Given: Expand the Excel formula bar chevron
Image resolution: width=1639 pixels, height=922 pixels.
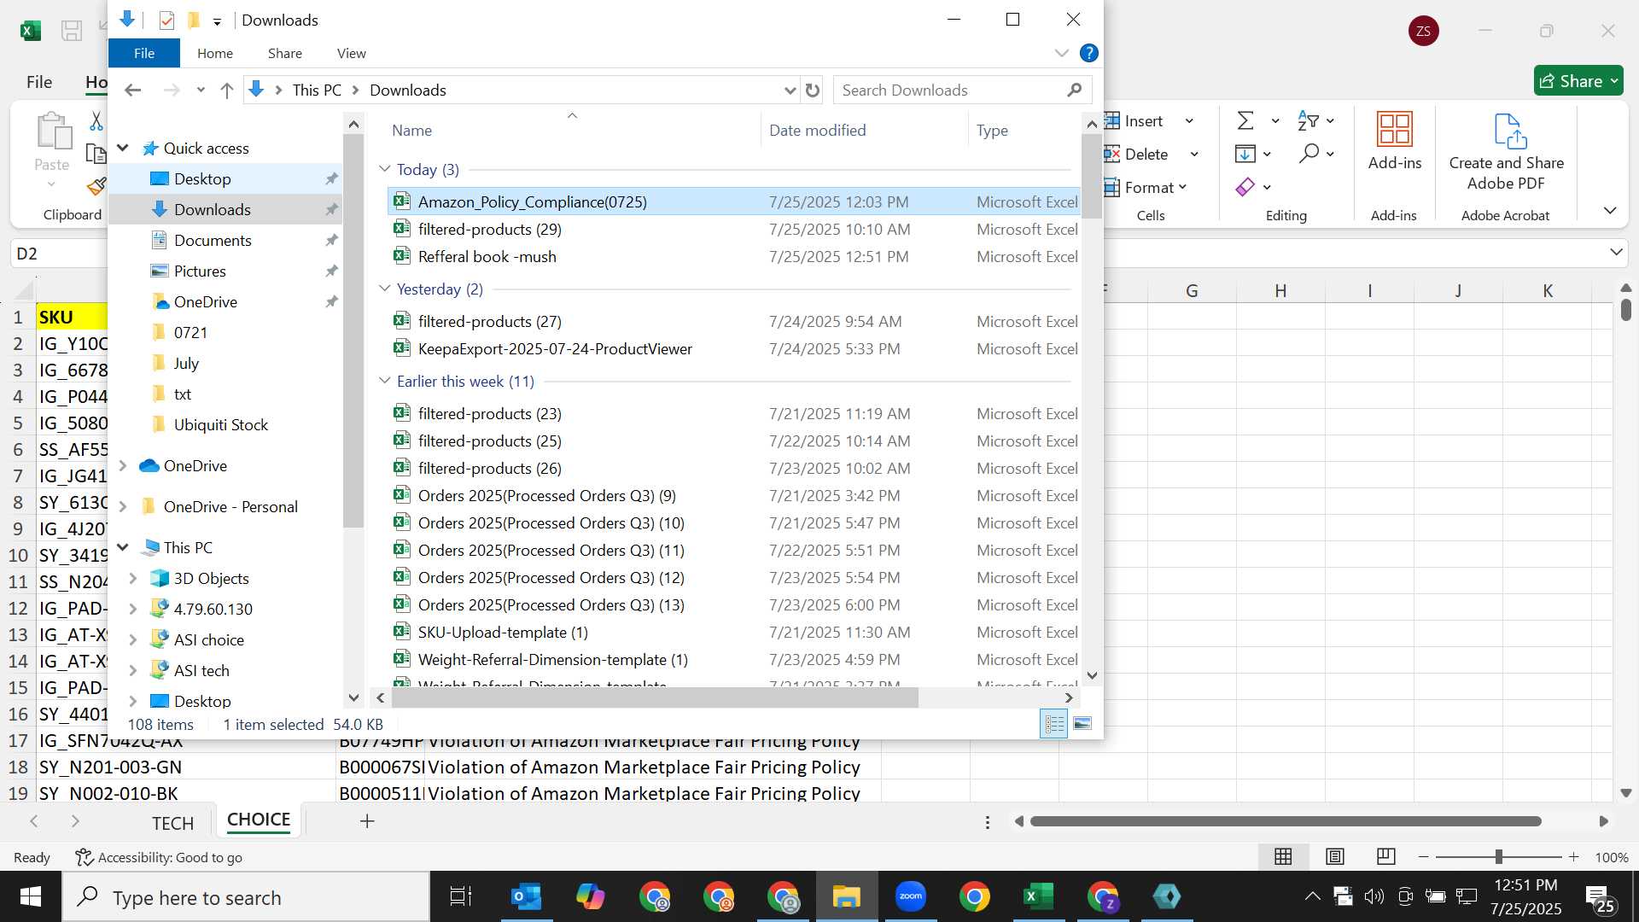Looking at the screenshot, I should click(x=1615, y=252).
